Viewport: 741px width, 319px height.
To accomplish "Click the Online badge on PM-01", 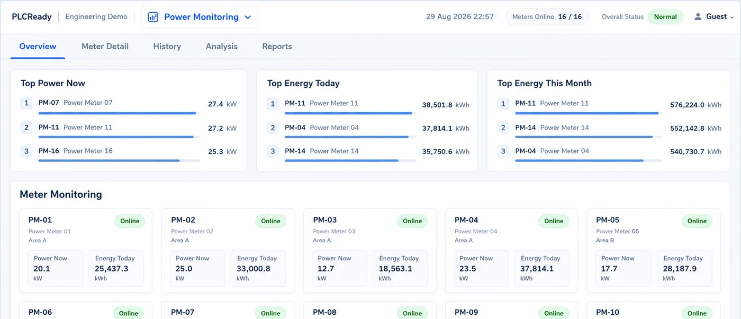I will point(130,221).
